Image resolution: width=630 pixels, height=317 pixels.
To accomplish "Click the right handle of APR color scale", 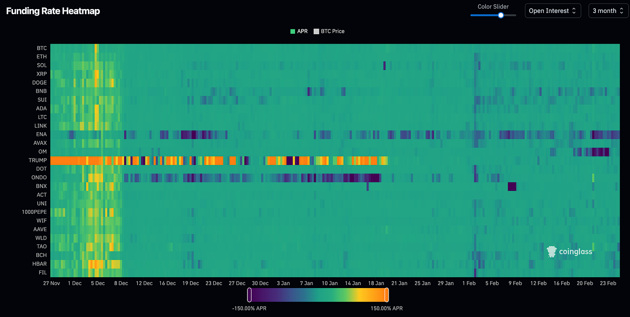I will click(386, 295).
